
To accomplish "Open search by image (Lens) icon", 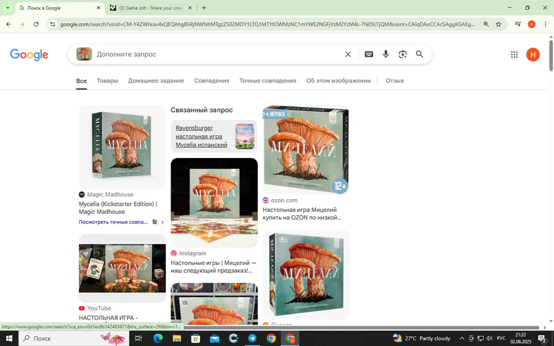I will (403, 54).
